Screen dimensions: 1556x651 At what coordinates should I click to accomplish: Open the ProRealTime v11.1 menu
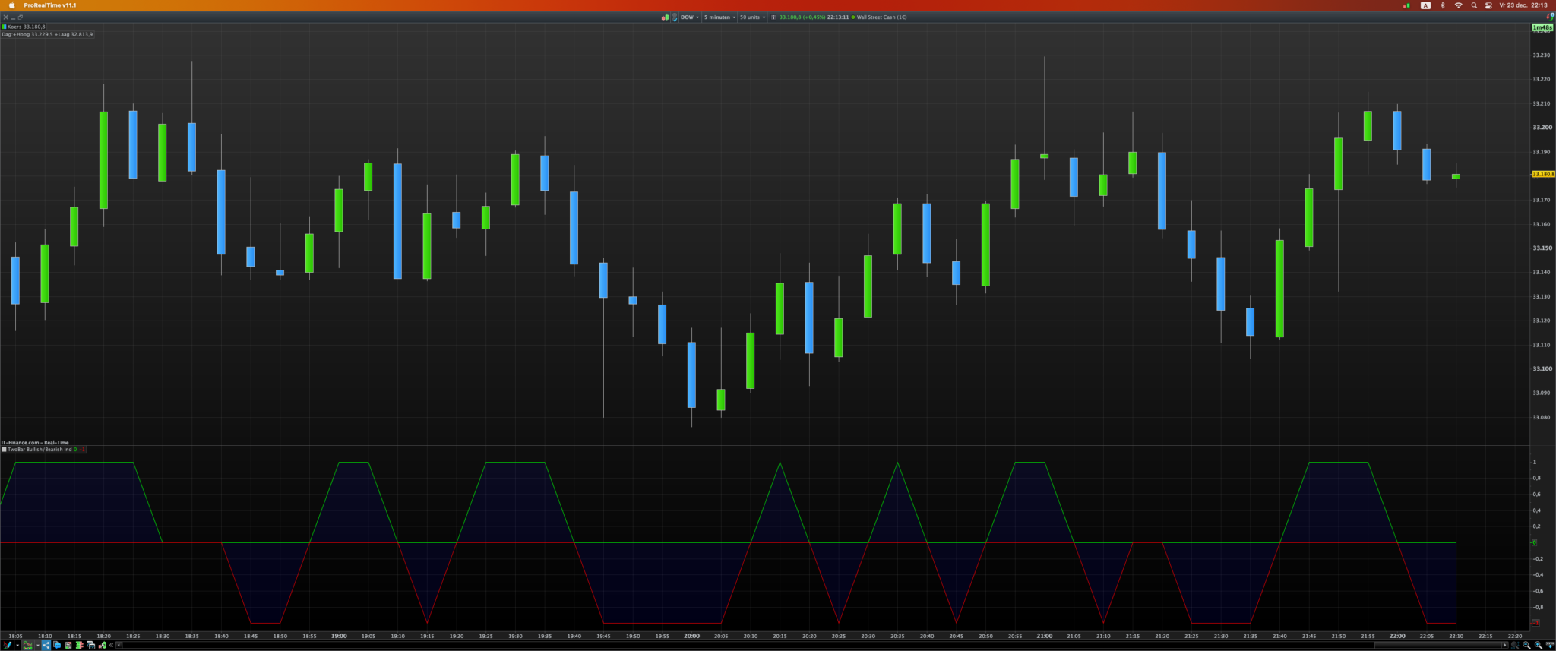pyautogui.click(x=50, y=5)
